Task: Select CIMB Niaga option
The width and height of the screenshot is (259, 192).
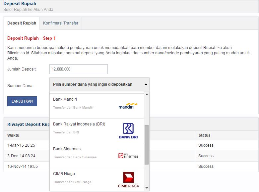Action: coord(97,179)
